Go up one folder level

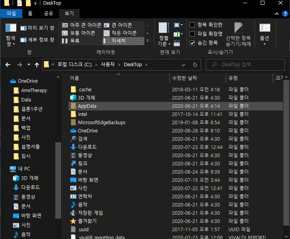(x=37, y=65)
